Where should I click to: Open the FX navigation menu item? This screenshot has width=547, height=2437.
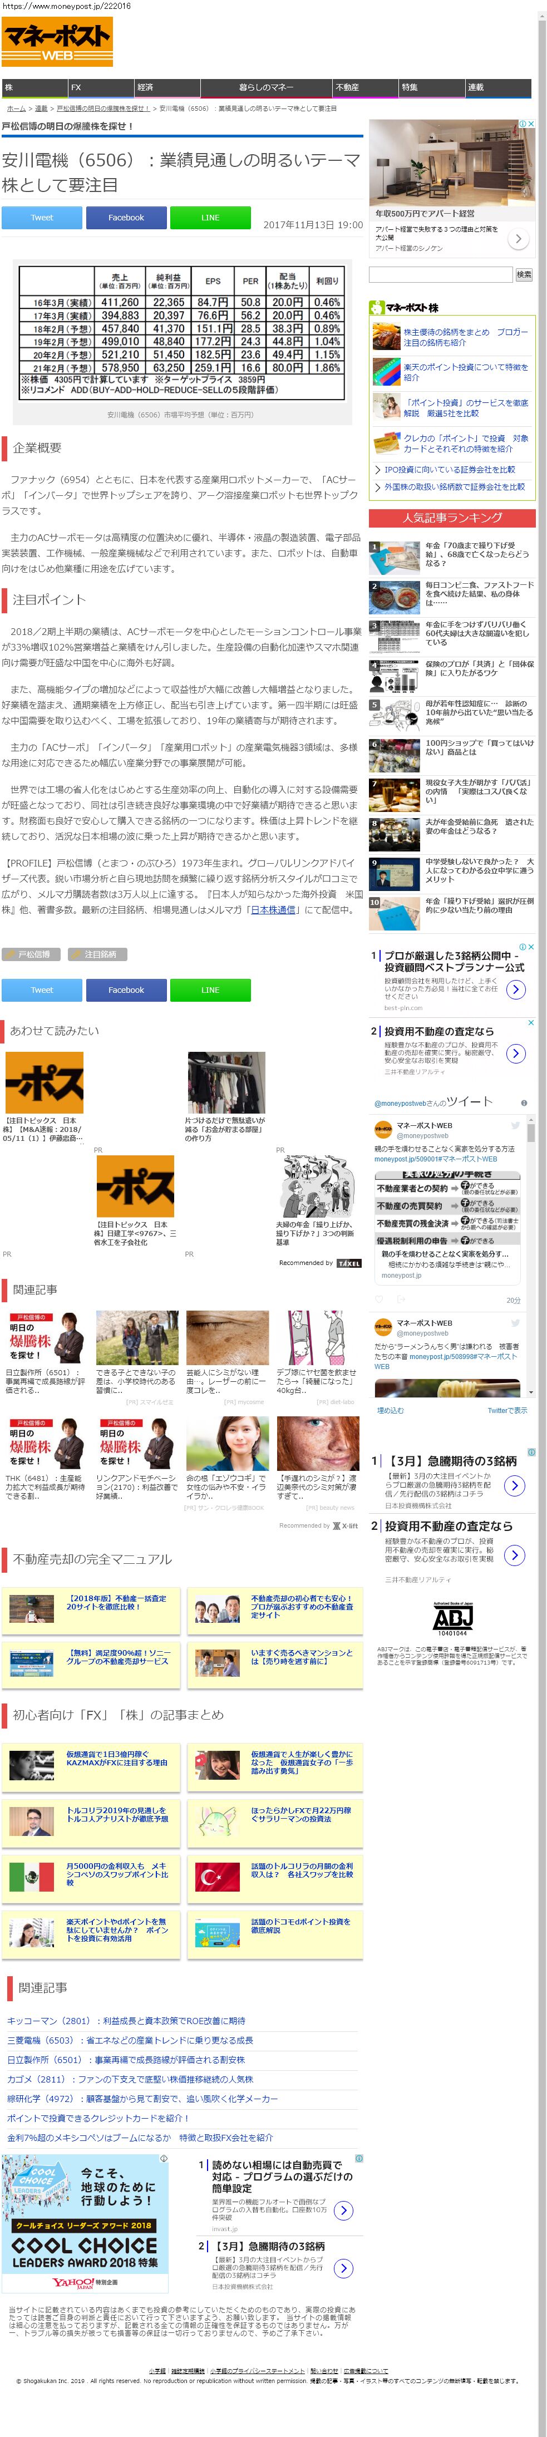100,88
